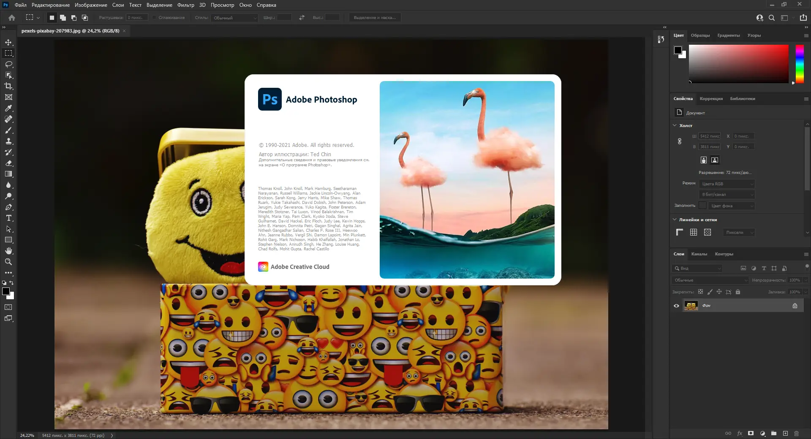
Task: Open the Изображение menu
Action: click(91, 5)
